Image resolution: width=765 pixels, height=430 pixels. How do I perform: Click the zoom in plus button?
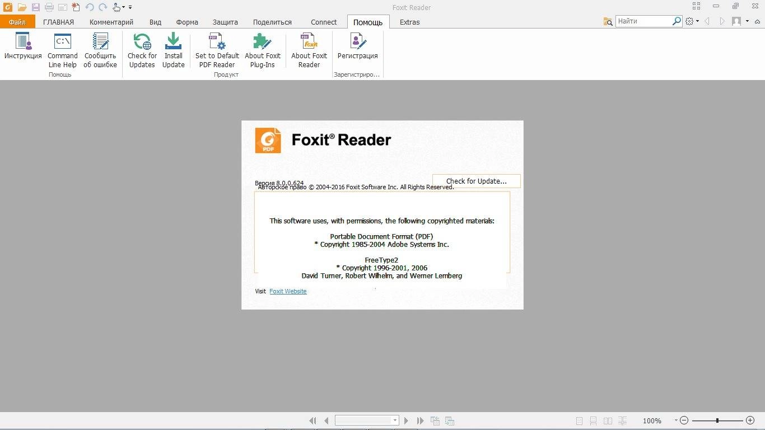click(x=750, y=420)
